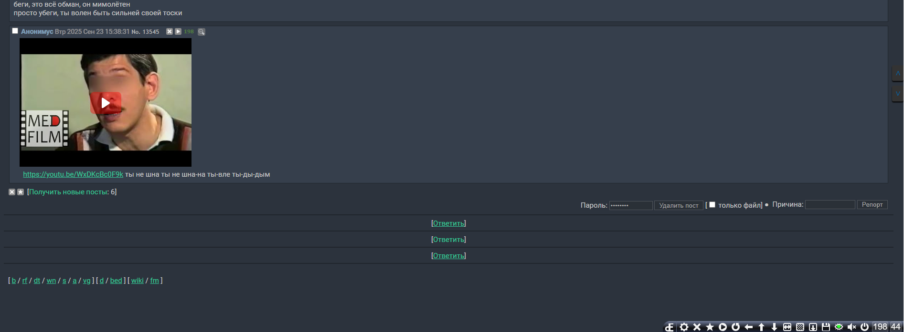904x332 pixels.
Task: Play the embedded MED FILM video
Action: 106,102
